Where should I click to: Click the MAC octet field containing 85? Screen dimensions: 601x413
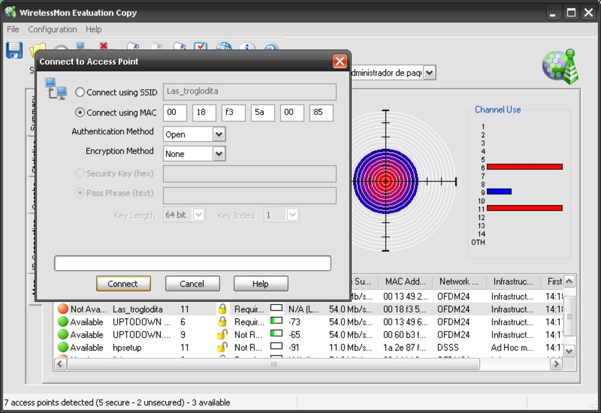[x=322, y=113]
